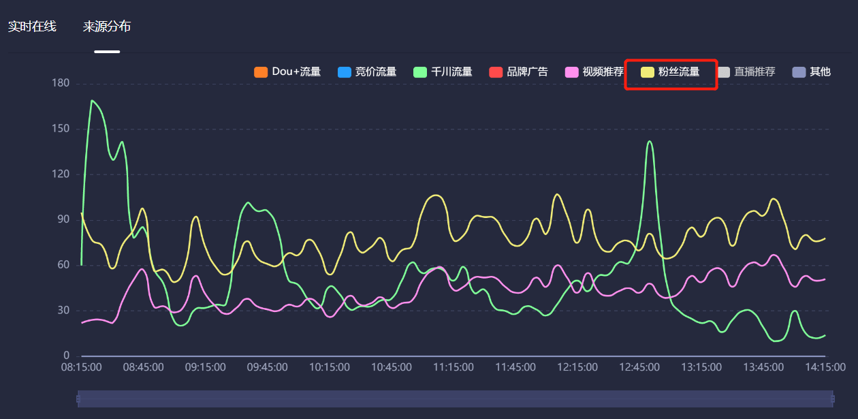The image size is (858, 419).
Task: Click the 11:45:00 x-axis label
Action: click(x=515, y=367)
